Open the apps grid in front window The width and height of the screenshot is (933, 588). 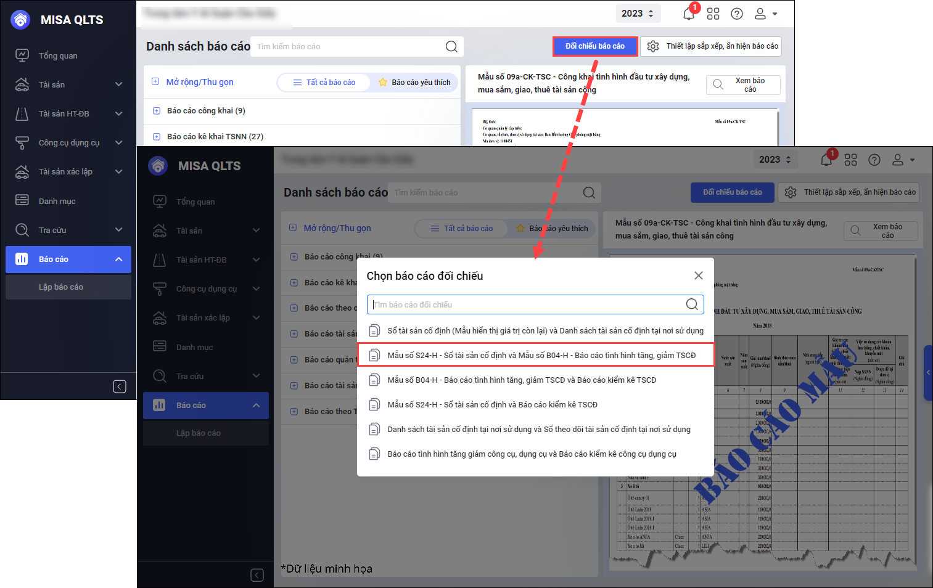pos(851,160)
